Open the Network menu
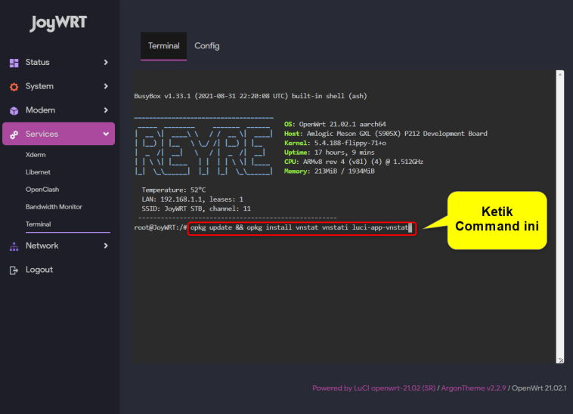Viewport: 573px width, 414px height. (58, 246)
